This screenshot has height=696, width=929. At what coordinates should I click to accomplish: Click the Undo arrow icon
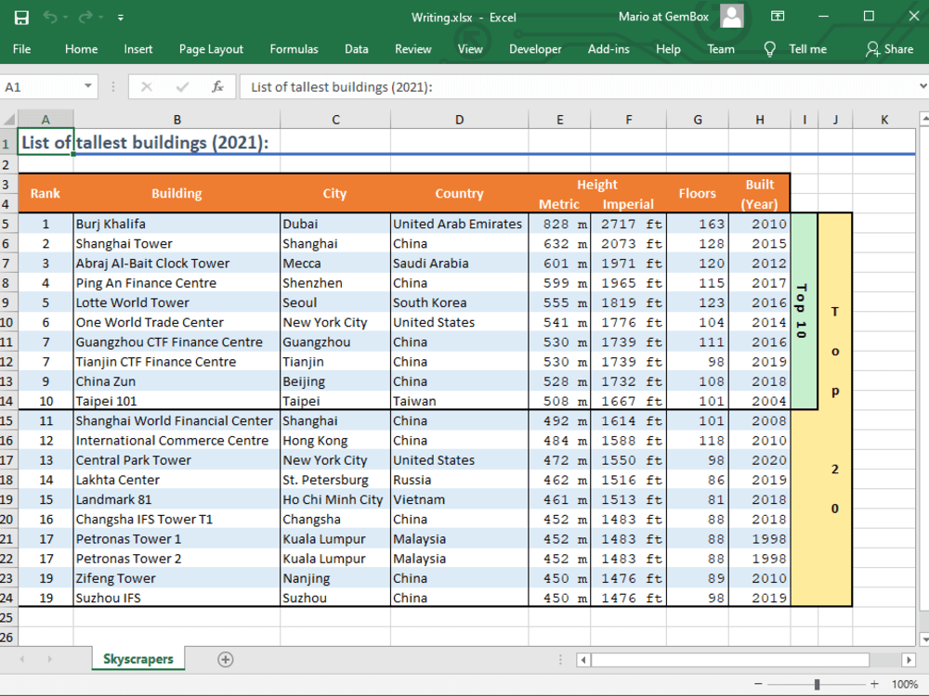tap(50, 18)
